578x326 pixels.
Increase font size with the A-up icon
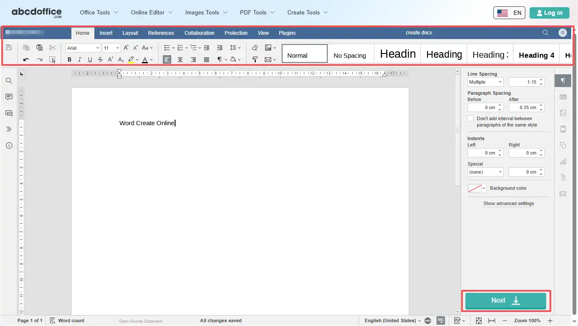[x=126, y=48]
